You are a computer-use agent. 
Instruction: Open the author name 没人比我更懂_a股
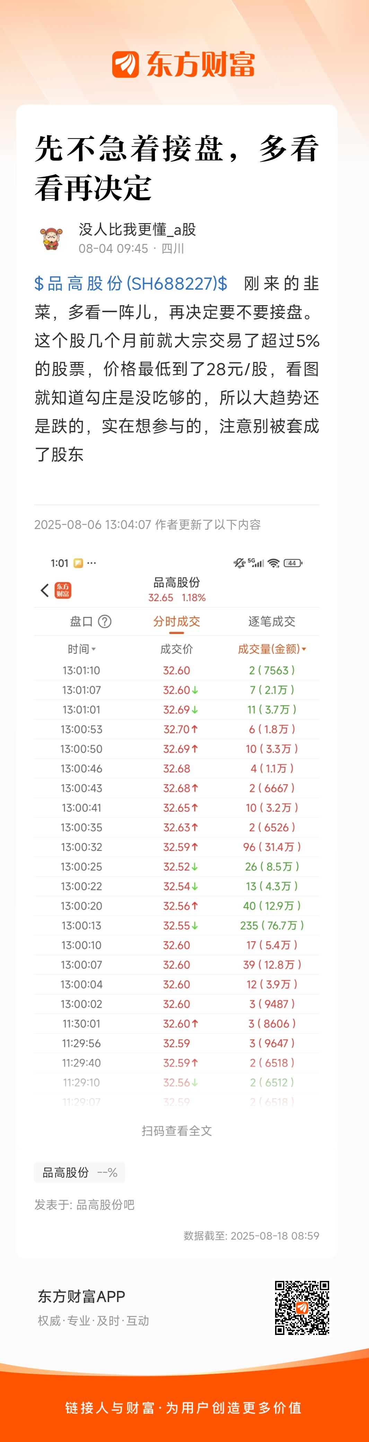[x=137, y=229]
